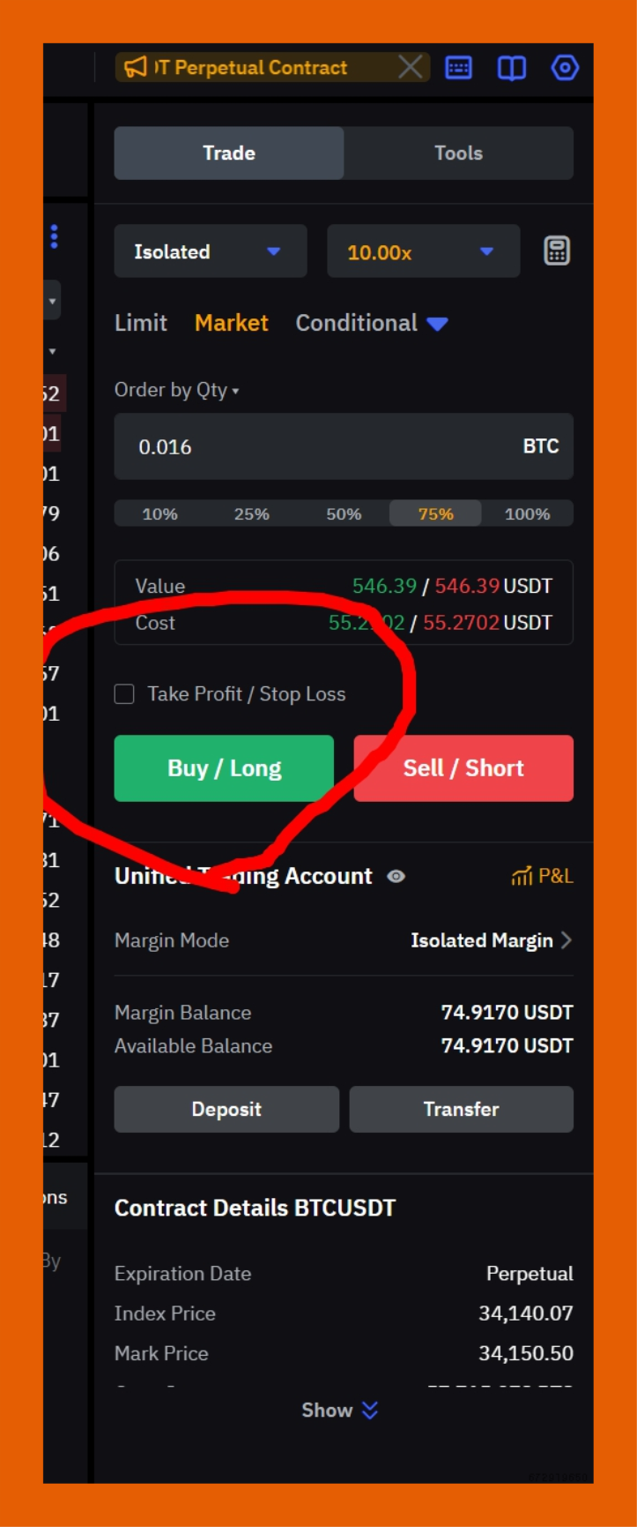Open the 10.00x leverage dropdown
Screen dimensions: 637x1527
(423, 252)
